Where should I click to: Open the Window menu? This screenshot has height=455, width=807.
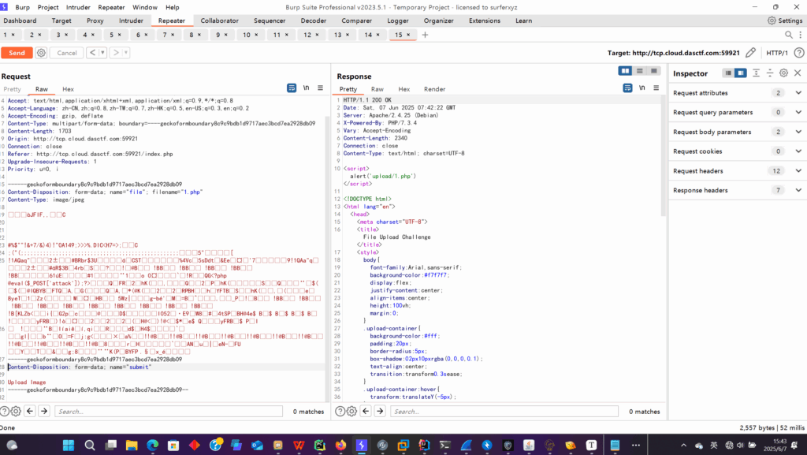point(145,7)
